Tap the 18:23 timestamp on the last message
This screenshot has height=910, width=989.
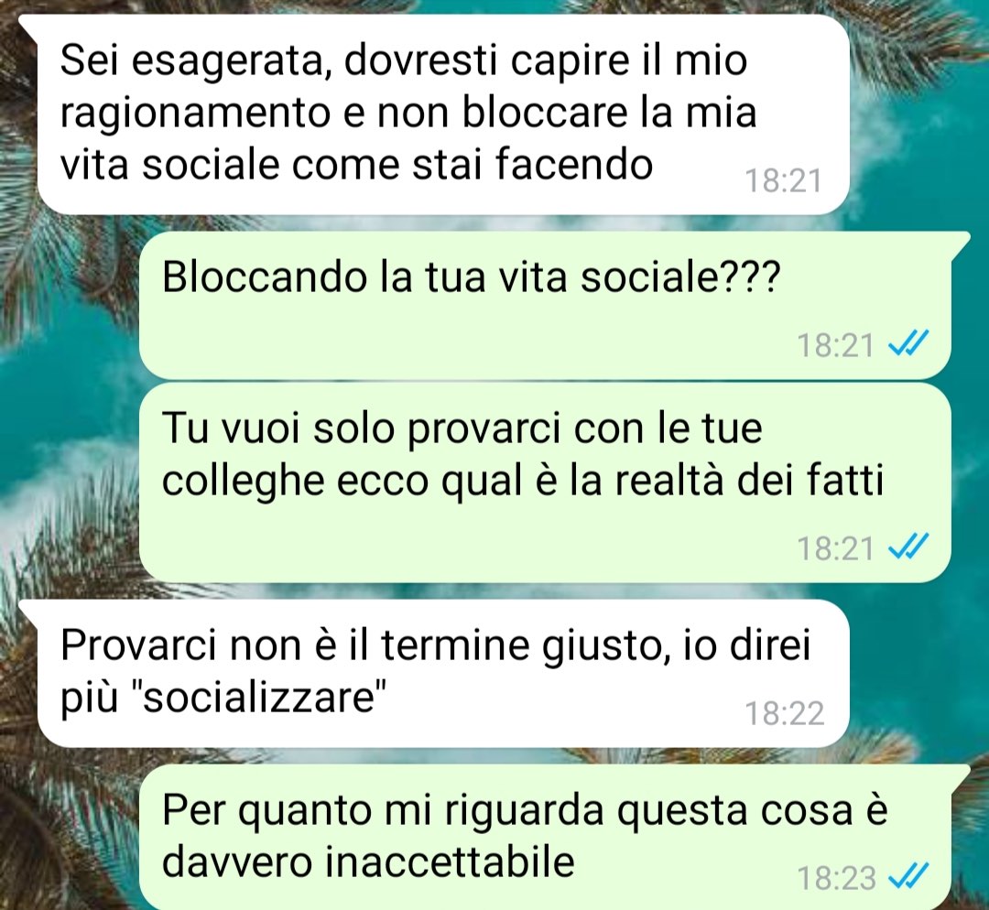(x=836, y=878)
